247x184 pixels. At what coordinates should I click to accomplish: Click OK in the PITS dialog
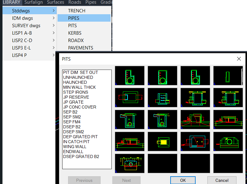point(183,180)
